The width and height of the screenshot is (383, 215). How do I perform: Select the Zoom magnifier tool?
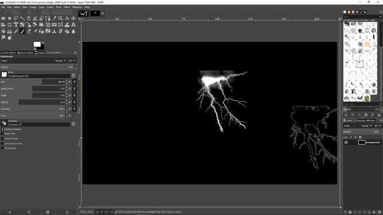[60, 19]
